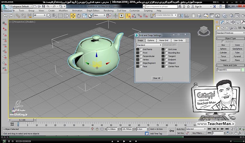Viewport: 245px width, 143px height.
Task: Open the Graph Editors menu
Action: [93, 11]
